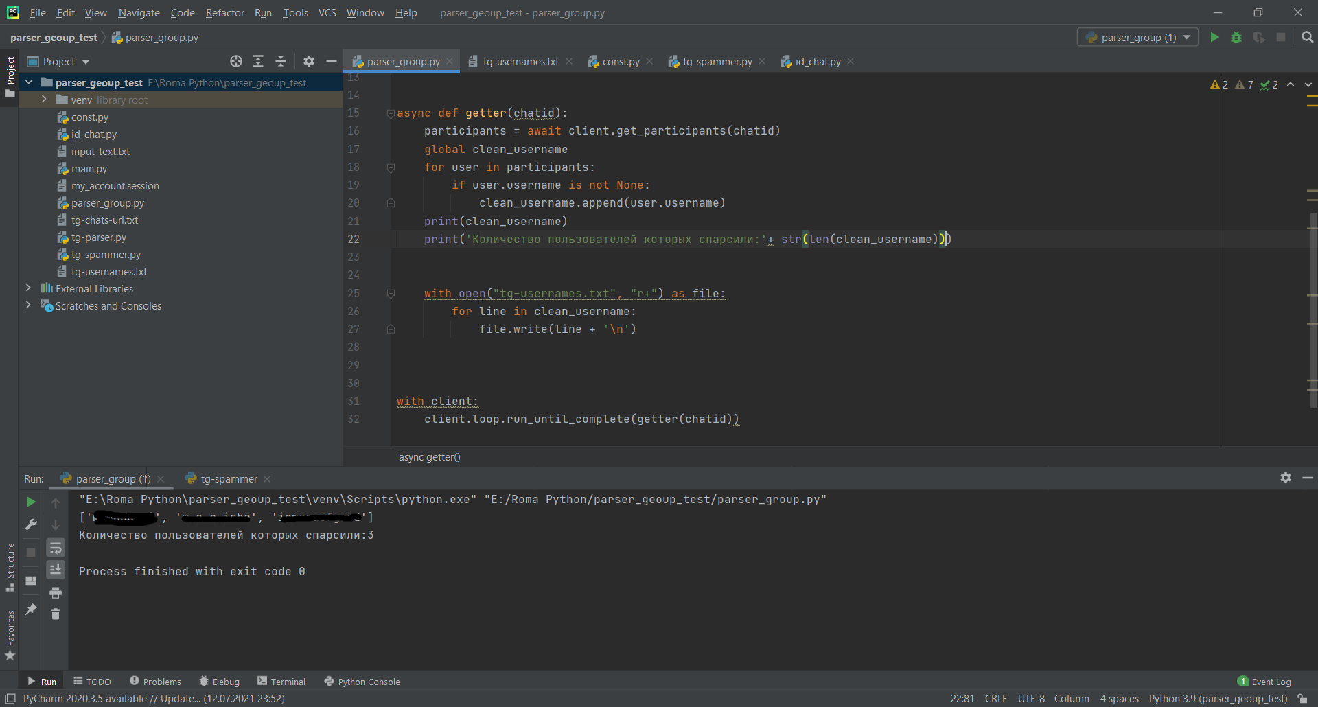Jump up the stack trace arrow
Viewport: 1318px width, 707px height.
click(x=56, y=502)
